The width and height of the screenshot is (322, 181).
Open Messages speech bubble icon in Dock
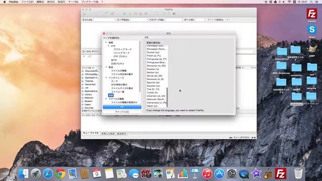click(134, 173)
